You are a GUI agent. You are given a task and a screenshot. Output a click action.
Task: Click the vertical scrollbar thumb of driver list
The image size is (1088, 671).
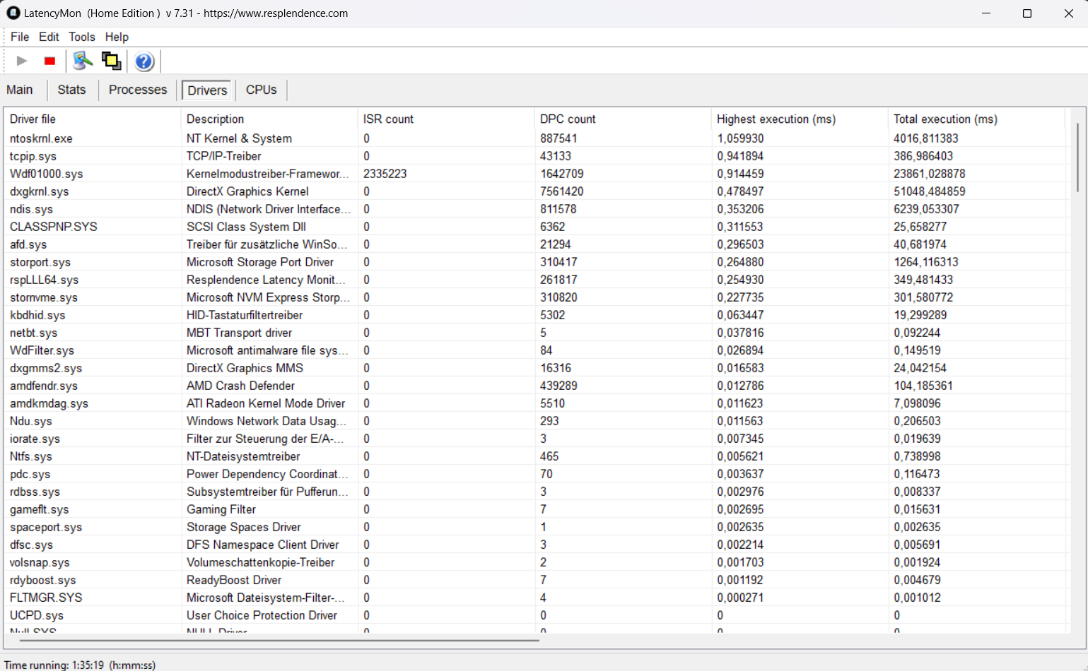coord(1077,157)
